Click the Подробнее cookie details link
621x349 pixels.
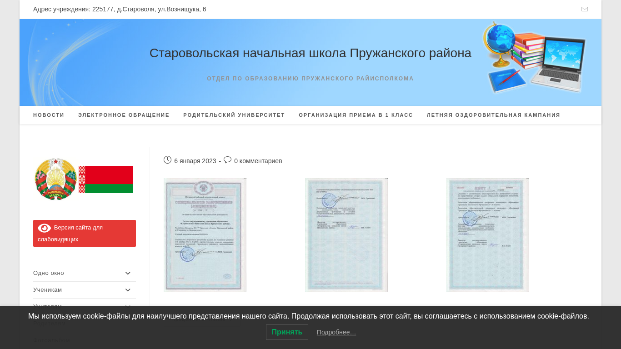tap(336, 332)
